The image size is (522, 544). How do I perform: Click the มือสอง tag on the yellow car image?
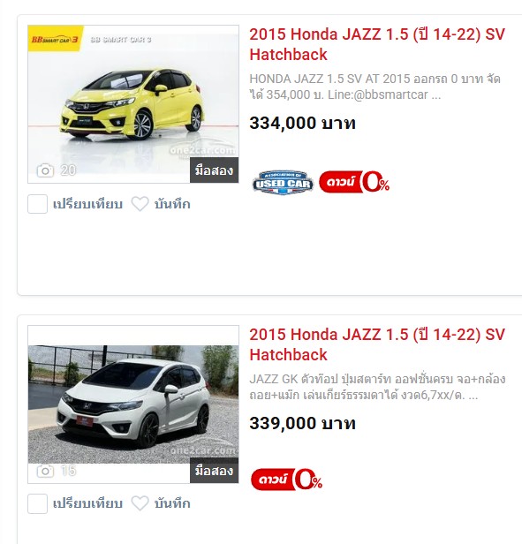(214, 170)
